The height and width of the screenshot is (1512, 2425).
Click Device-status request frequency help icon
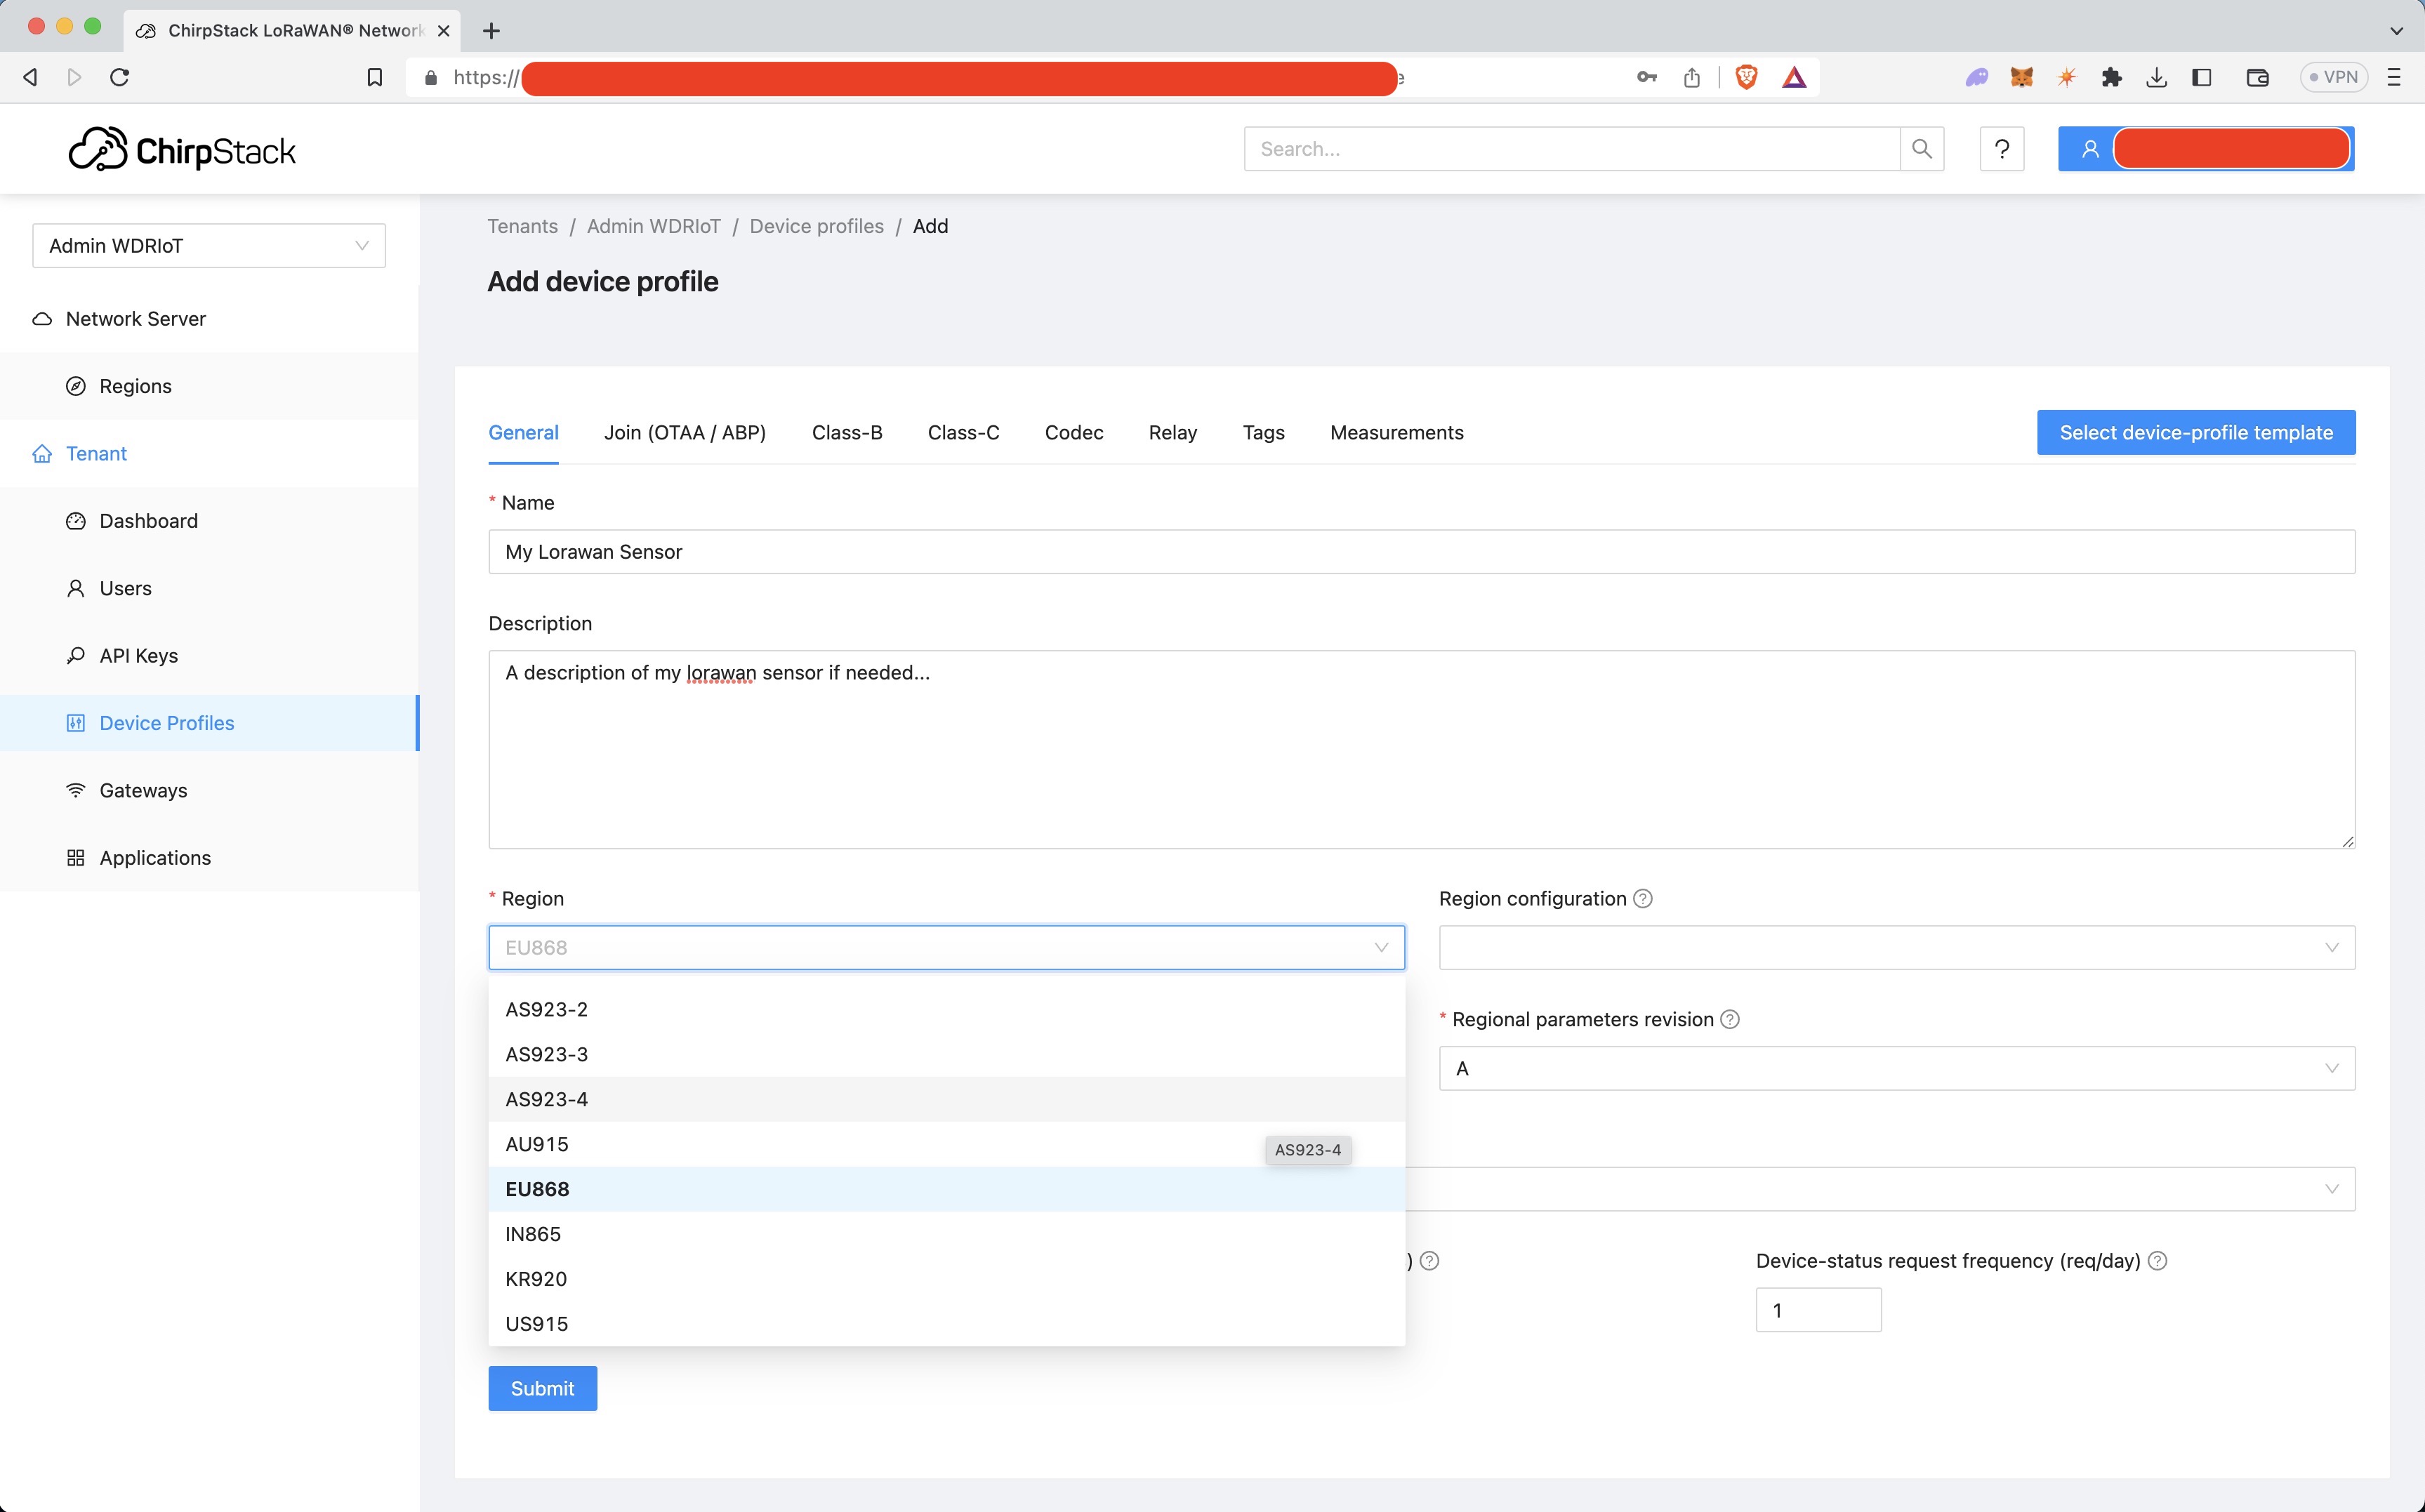click(2158, 1261)
